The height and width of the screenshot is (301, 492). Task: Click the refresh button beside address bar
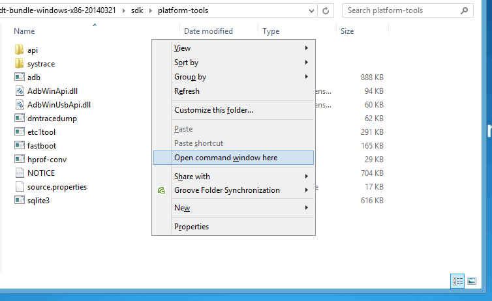pos(326,10)
